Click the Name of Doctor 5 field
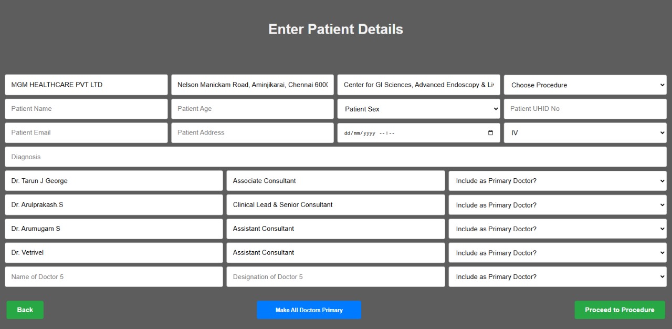672x329 pixels. pyautogui.click(x=114, y=276)
